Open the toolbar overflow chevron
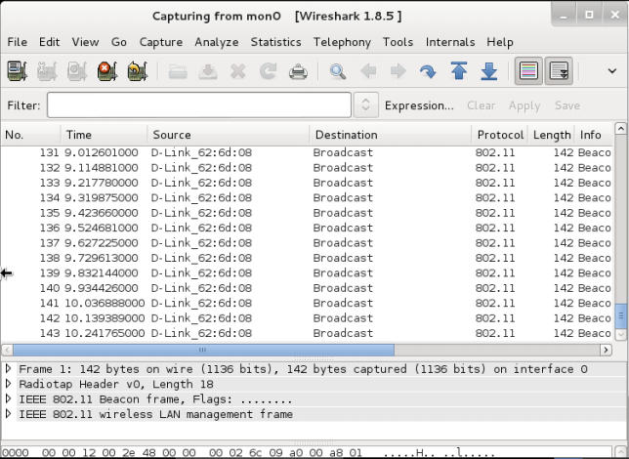This screenshot has height=459, width=629. tap(611, 71)
